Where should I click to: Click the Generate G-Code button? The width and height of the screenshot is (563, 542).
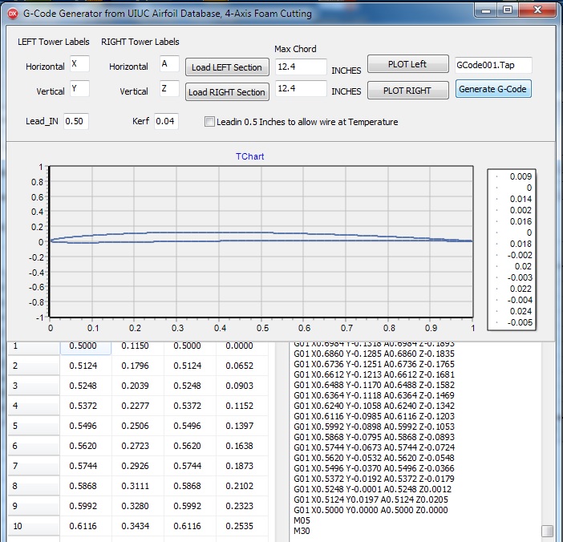493,89
